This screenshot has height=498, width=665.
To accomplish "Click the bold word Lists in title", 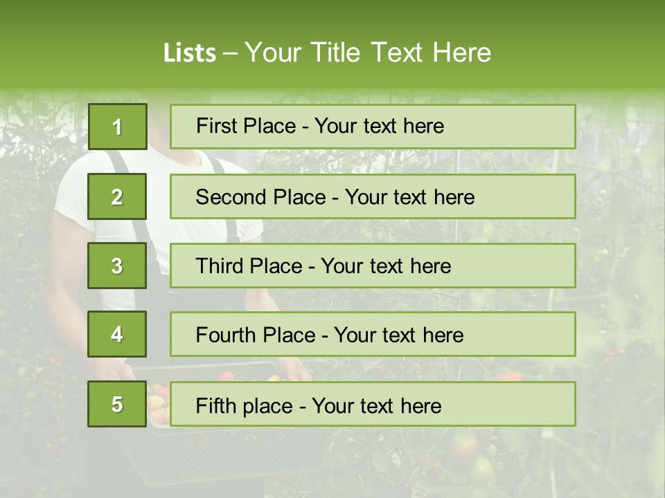I will click(189, 53).
